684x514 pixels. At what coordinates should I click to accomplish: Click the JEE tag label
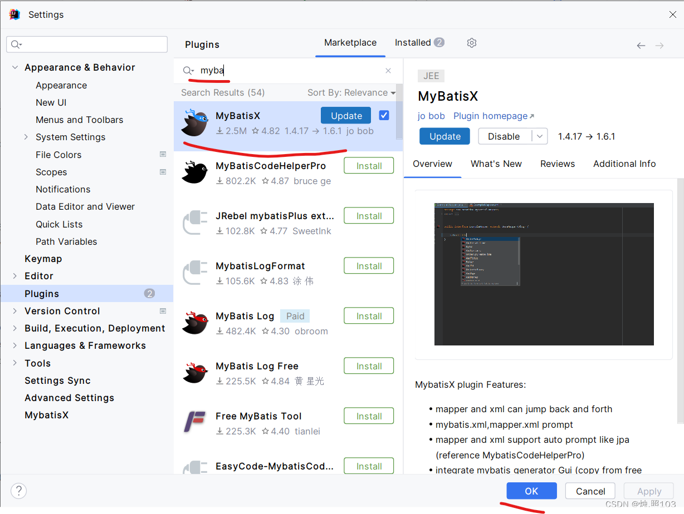(431, 76)
